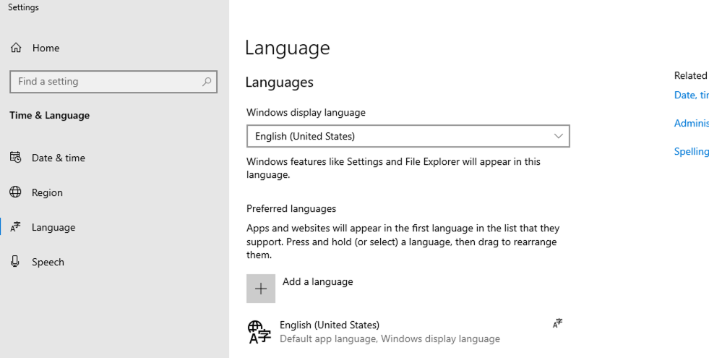Open the related Administrative language settings link
The height and width of the screenshot is (358, 709).
pos(691,123)
